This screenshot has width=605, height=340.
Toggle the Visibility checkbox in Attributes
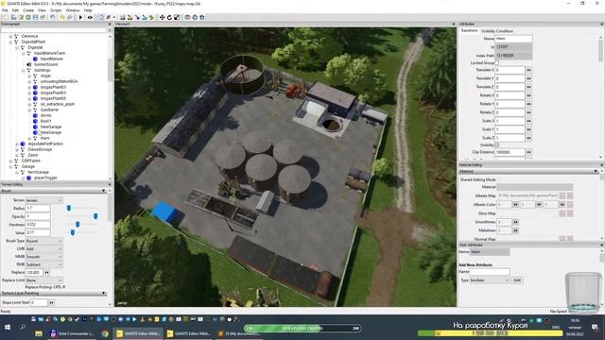click(x=497, y=144)
